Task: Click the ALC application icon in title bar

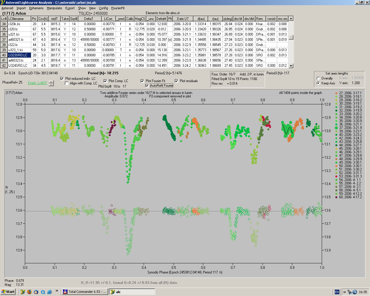Action: click(x=3, y=2)
